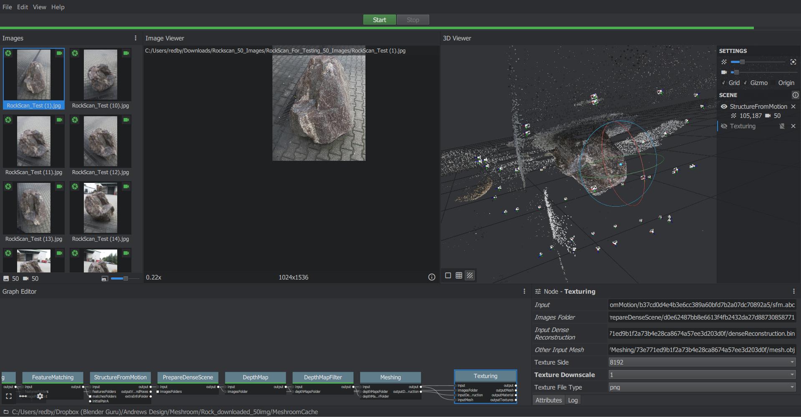Image resolution: width=801 pixels, height=417 pixels.
Task: Open the View menu
Action: pyautogui.click(x=40, y=7)
